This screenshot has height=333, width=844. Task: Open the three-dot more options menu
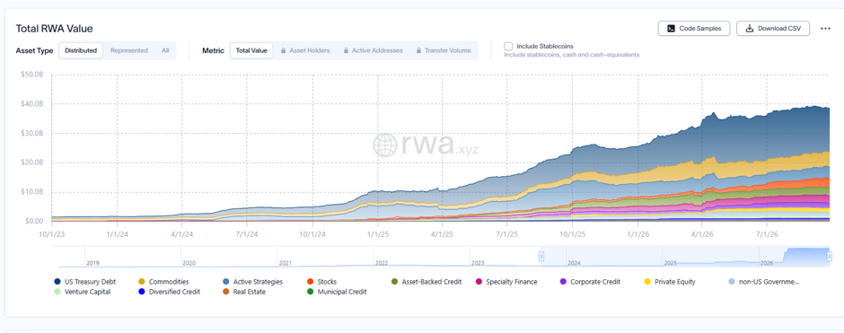point(825,29)
